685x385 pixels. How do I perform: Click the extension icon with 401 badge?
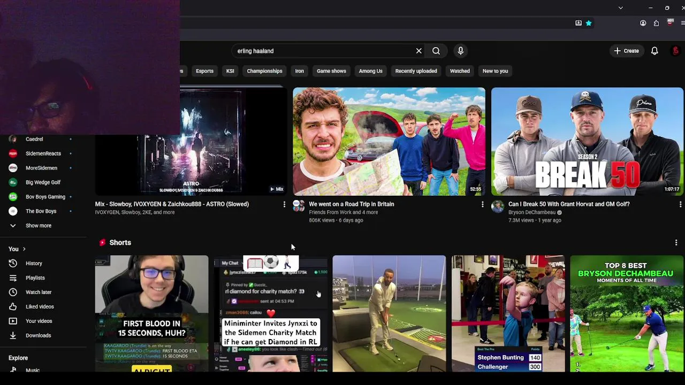click(670, 22)
